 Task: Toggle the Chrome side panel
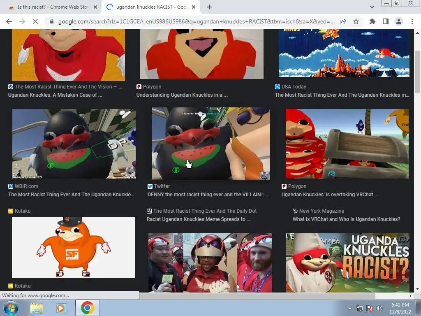pyautogui.click(x=386, y=21)
